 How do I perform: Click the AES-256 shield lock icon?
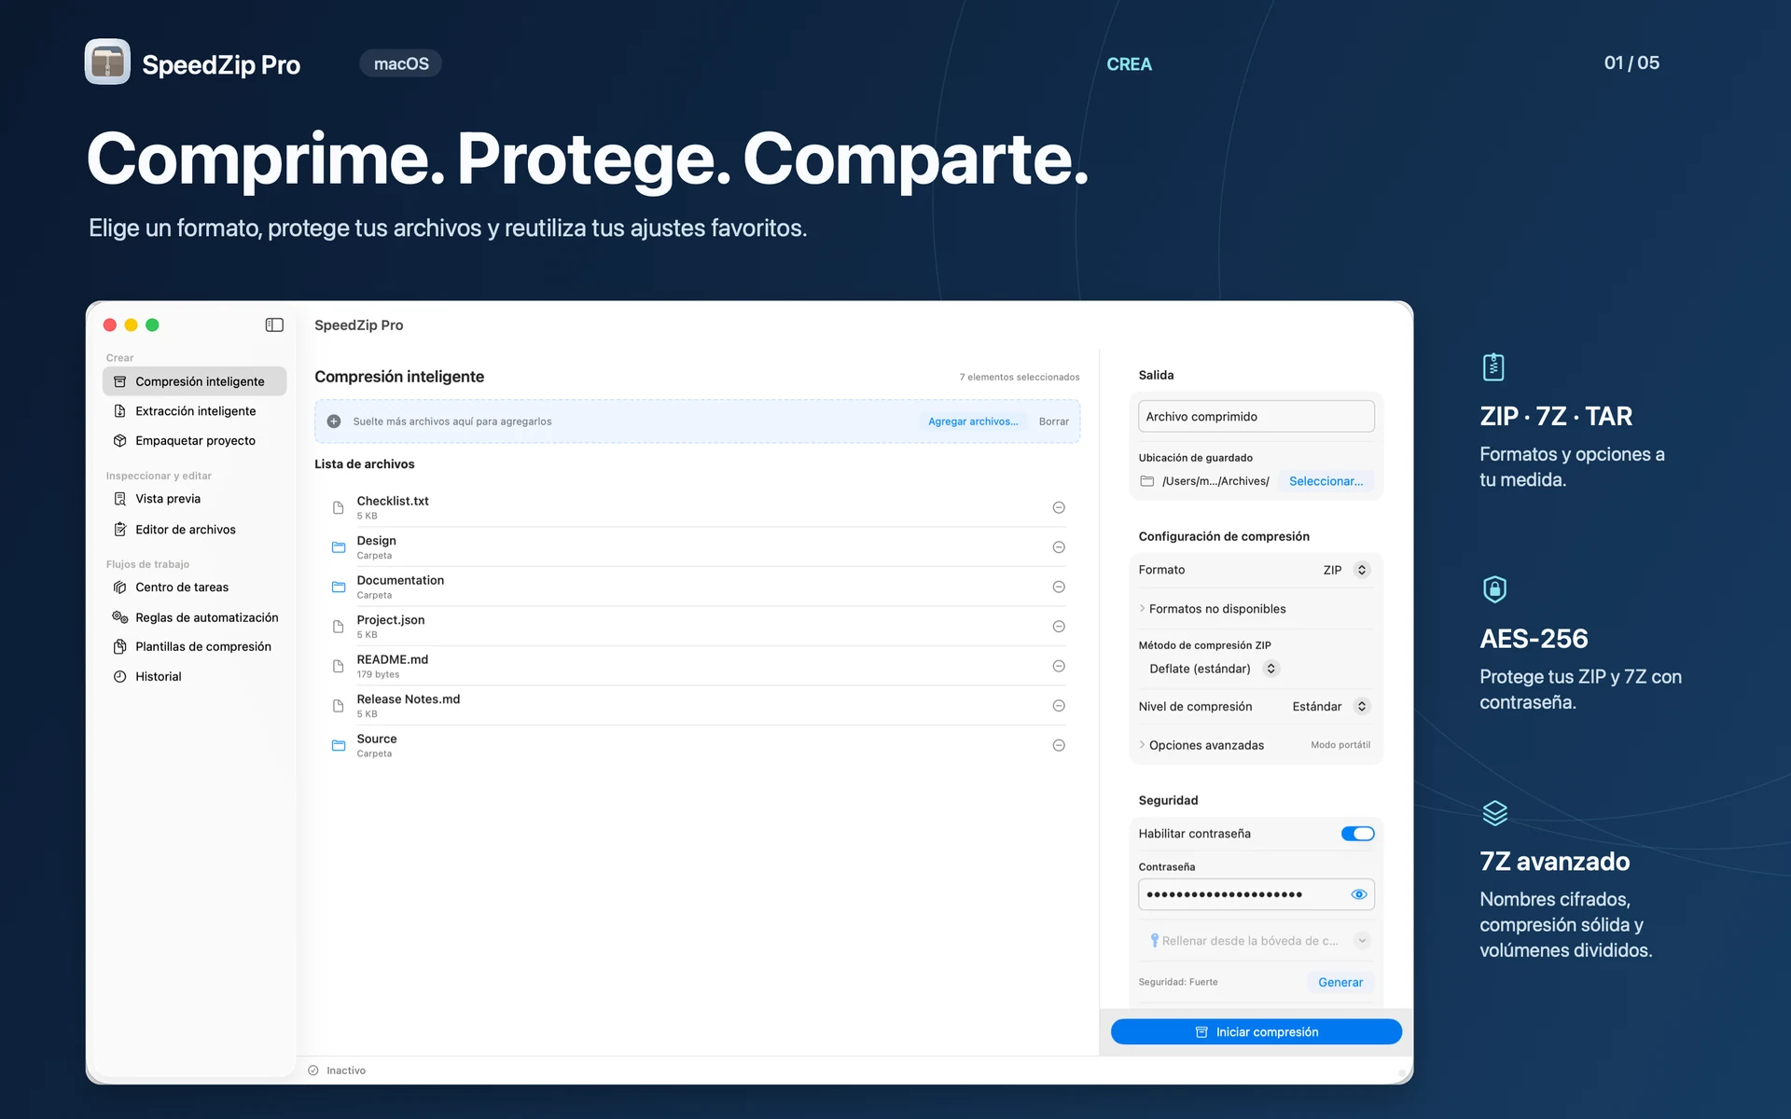click(x=1494, y=589)
